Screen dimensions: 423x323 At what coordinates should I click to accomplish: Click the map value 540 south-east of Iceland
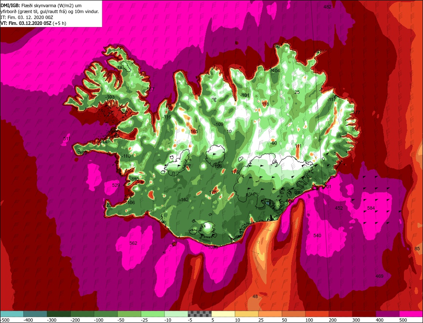(x=317, y=235)
